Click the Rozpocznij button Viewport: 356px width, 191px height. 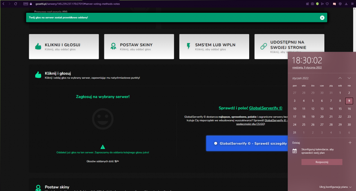pos(322,162)
